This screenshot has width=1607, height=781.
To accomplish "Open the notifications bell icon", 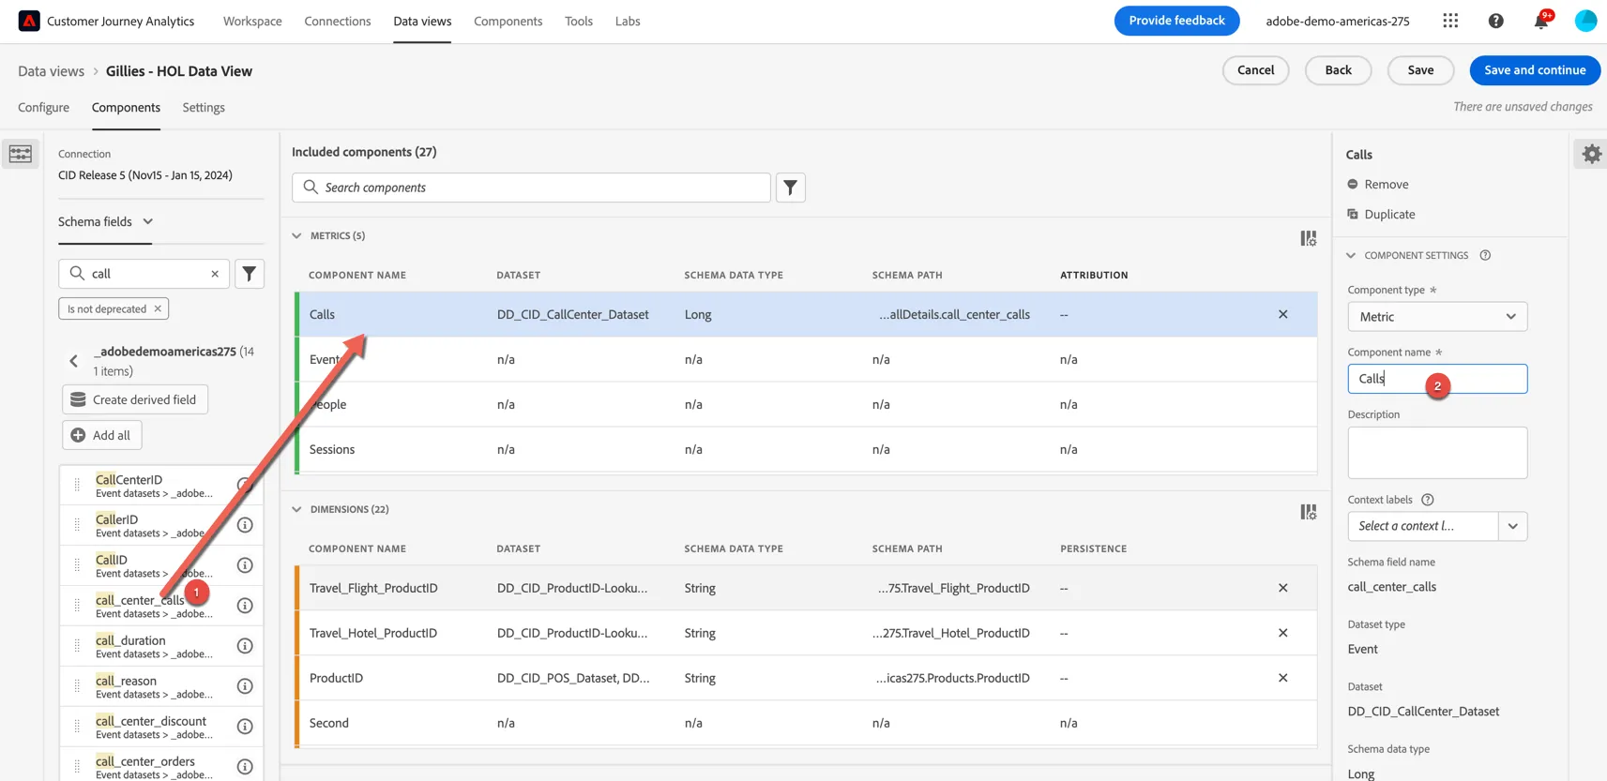I will [x=1540, y=21].
